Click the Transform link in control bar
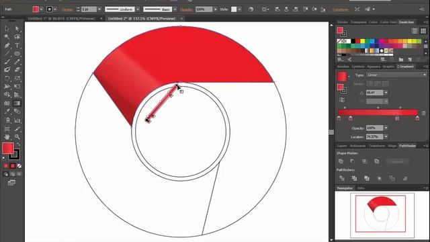The width and height of the screenshot is (430, 242). click(x=340, y=9)
